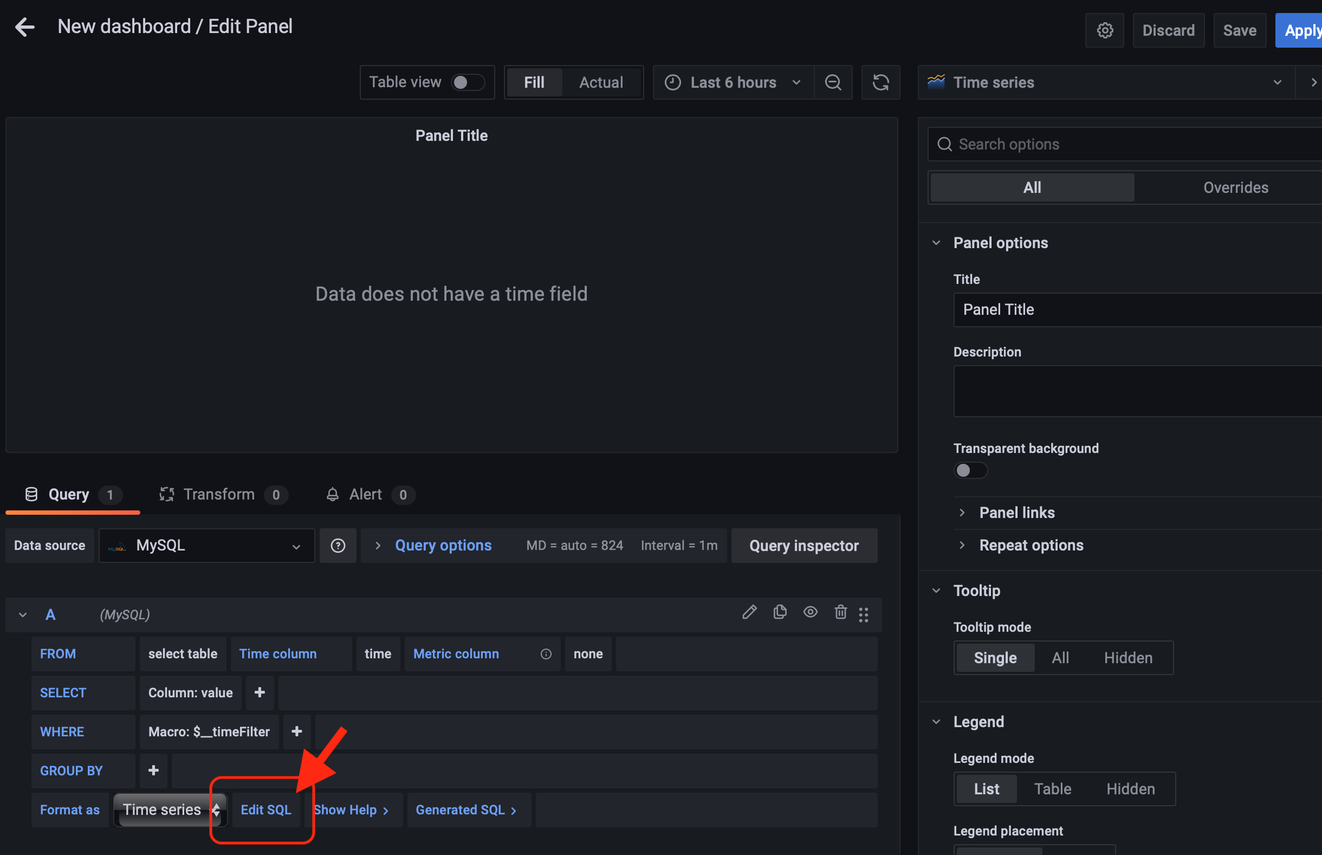
Task: Open data source help question icon
Action: (x=338, y=545)
